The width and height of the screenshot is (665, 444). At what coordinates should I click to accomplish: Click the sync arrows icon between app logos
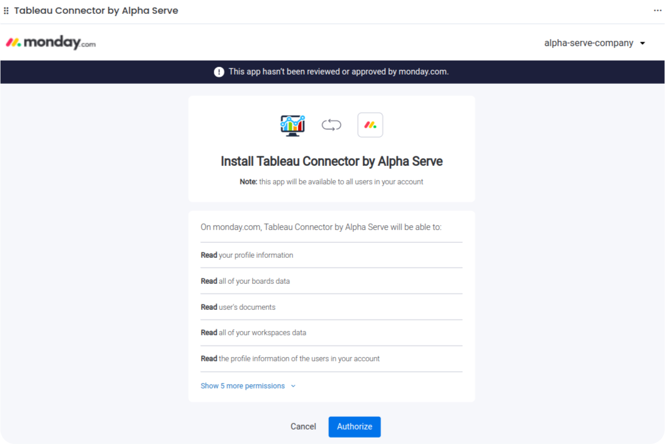click(331, 124)
